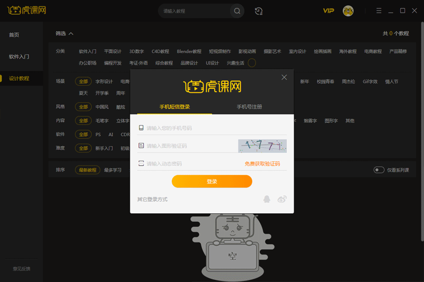Select 毛笔字 content filter

click(102, 121)
